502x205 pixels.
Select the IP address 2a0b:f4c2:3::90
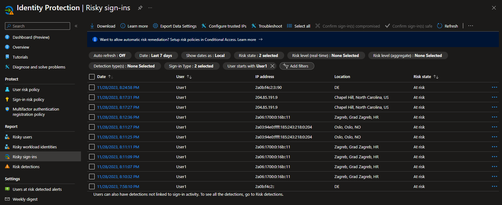point(268,87)
